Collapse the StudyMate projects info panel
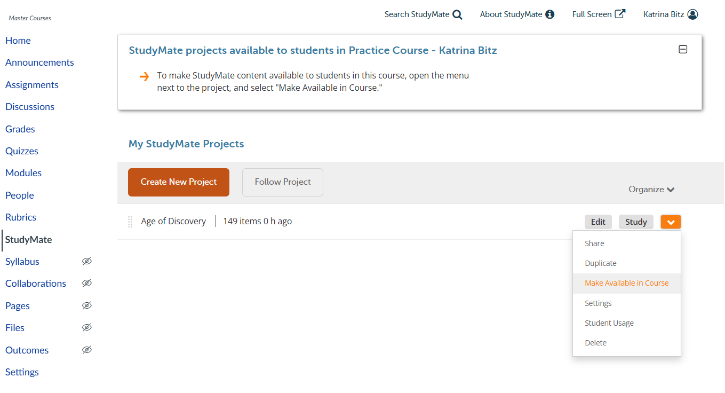Screen dimensions: 725x393 [683, 49]
